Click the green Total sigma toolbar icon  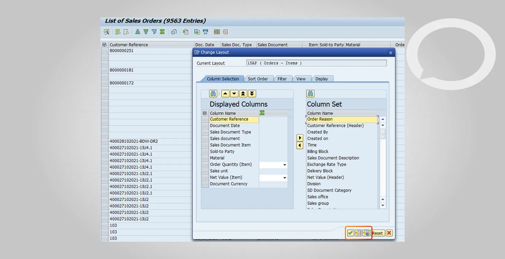pyautogui.click(x=162, y=32)
